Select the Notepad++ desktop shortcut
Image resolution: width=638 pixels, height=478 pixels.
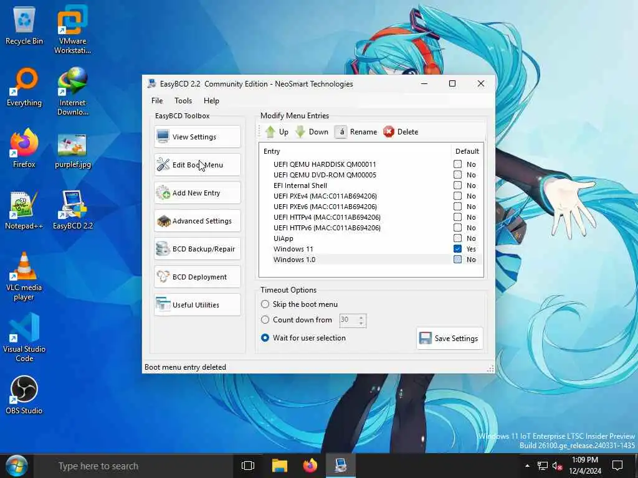coord(24,210)
